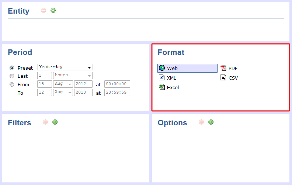Click the green add icon beside Entity

53,11
